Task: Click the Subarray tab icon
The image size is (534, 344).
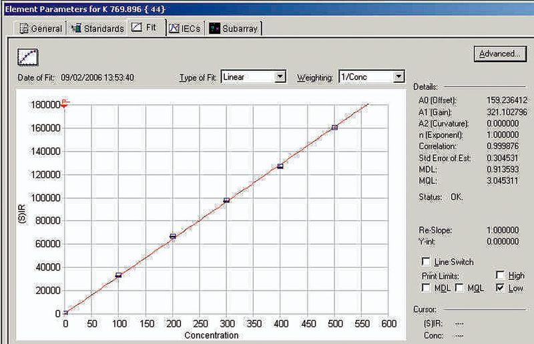Action: pos(214,28)
